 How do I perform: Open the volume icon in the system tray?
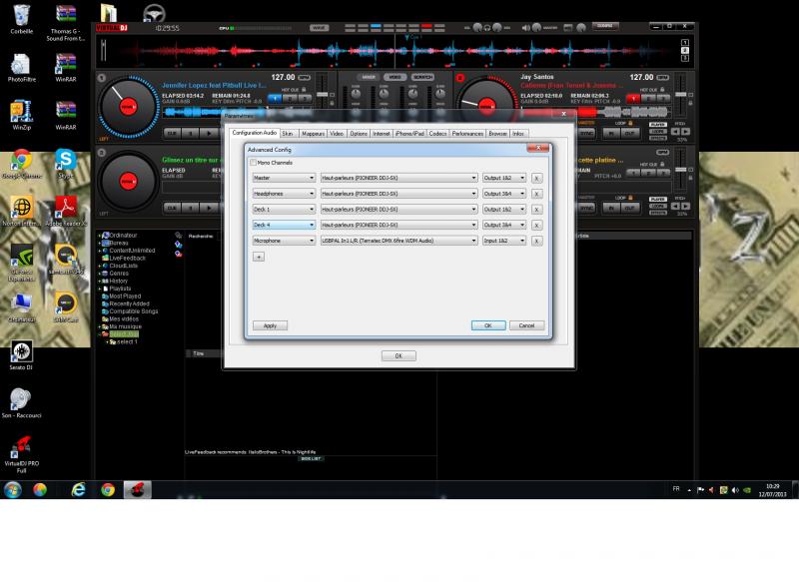click(x=735, y=490)
